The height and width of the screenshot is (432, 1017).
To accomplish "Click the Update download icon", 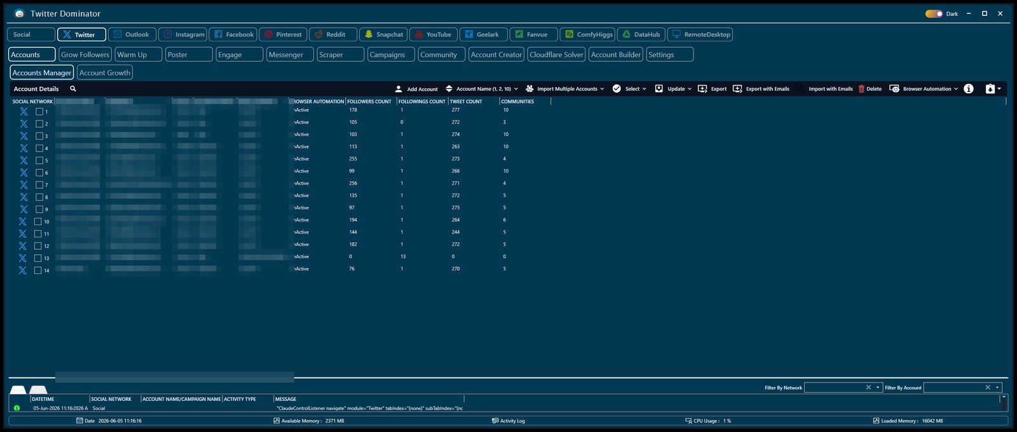I will 659,89.
